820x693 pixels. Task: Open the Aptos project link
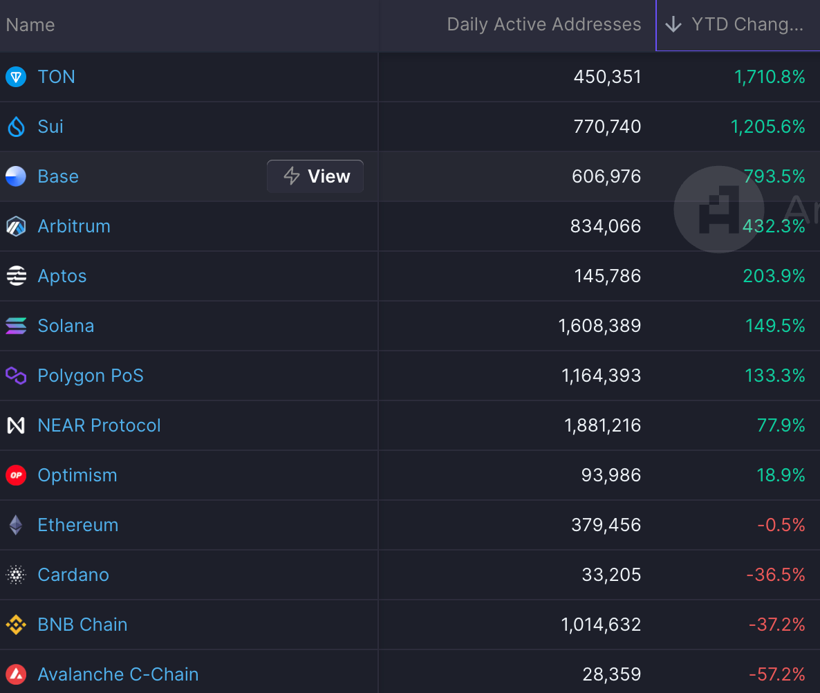62,276
